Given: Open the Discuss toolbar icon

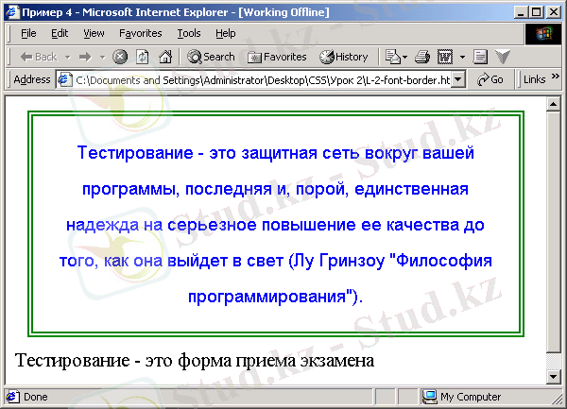Looking at the screenshot, I should pos(480,57).
